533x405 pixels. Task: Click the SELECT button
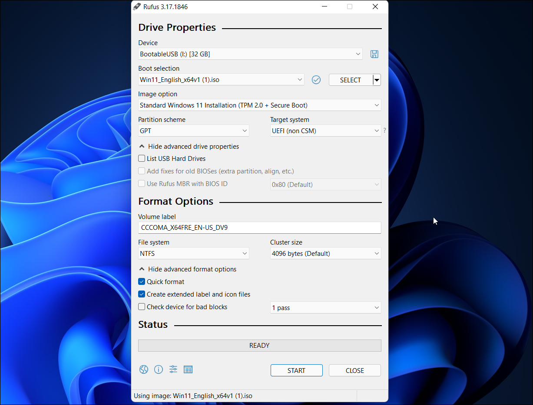pyautogui.click(x=350, y=79)
